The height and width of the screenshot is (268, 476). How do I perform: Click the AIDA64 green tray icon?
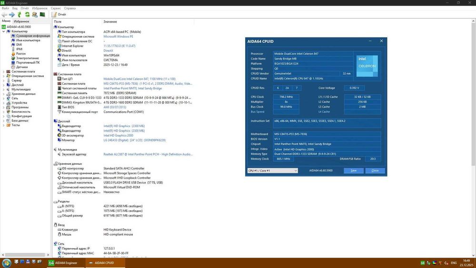click(x=423, y=263)
